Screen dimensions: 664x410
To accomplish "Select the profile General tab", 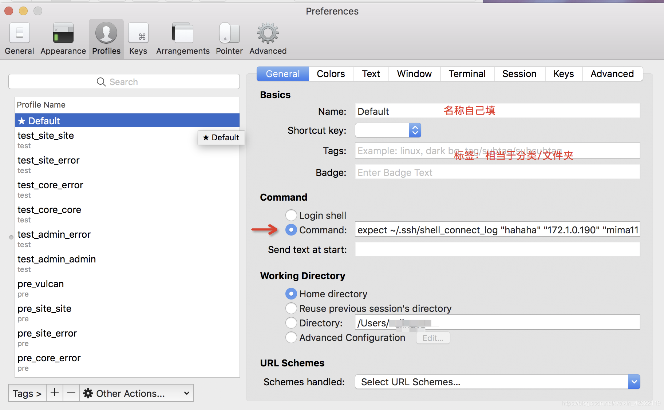I will click(283, 74).
